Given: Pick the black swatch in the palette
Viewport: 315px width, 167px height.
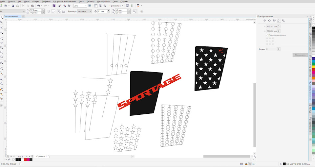Looking at the screenshot, I should (x=313, y=28).
